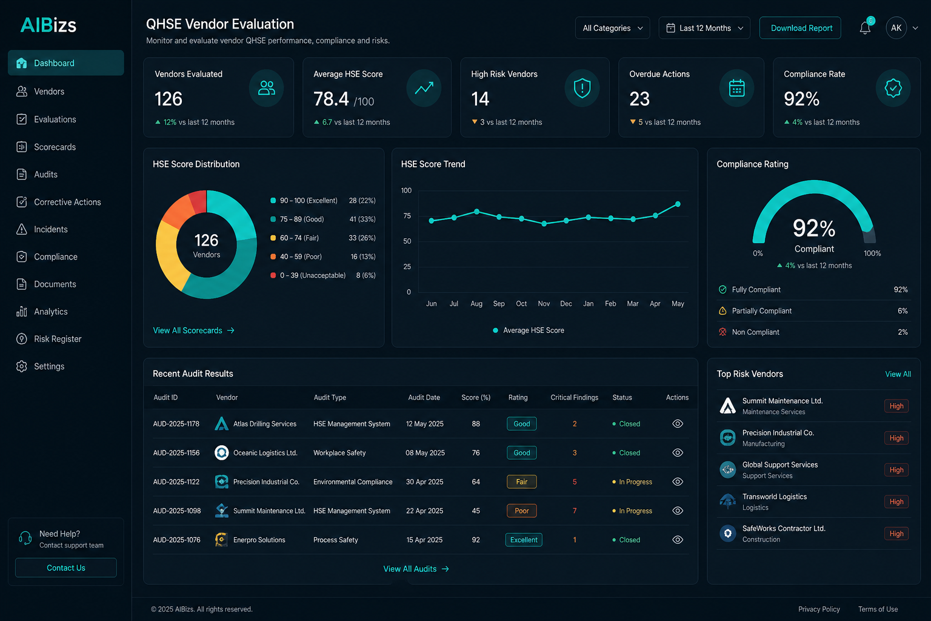931x621 pixels.
Task: Click the 0 – 39 (Unacceptable) legend swatch
Action: pos(273,275)
